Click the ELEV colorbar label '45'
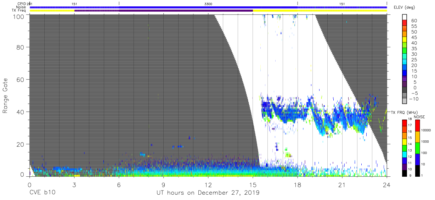This screenshot has height=200, width=435. [414, 37]
